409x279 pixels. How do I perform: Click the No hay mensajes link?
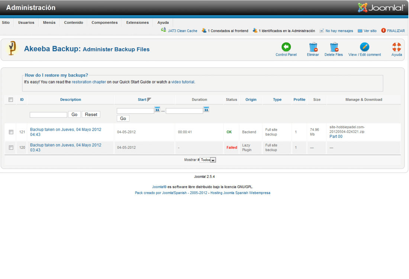coord(339,31)
